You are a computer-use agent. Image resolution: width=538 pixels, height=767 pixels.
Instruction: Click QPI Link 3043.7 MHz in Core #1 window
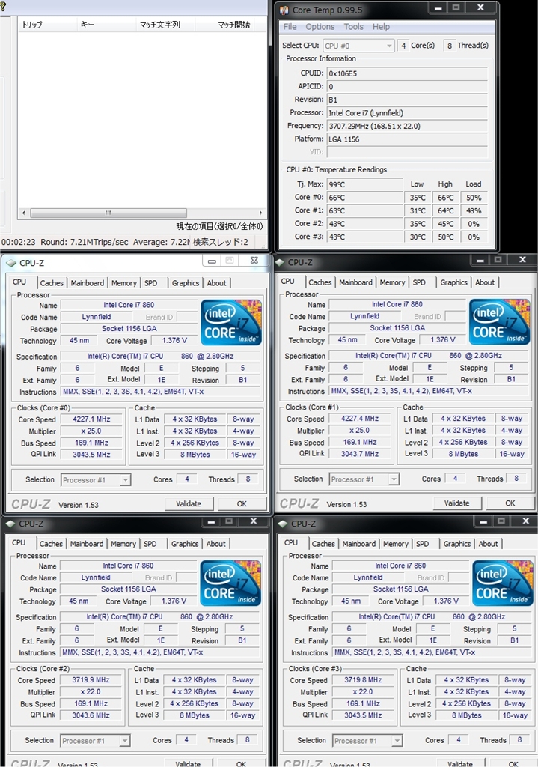click(x=360, y=454)
